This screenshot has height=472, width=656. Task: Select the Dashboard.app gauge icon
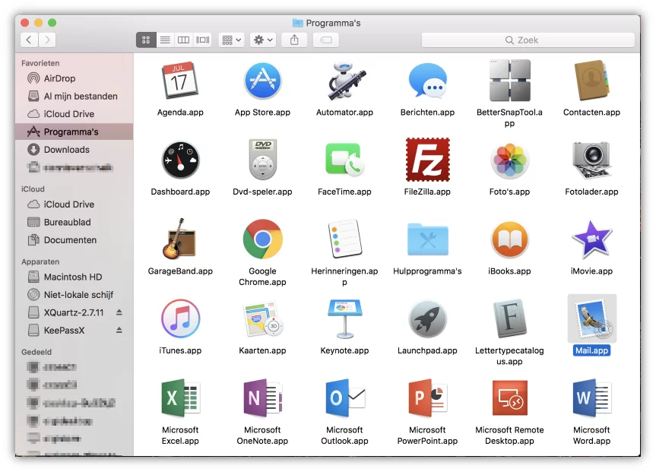point(180,160)
